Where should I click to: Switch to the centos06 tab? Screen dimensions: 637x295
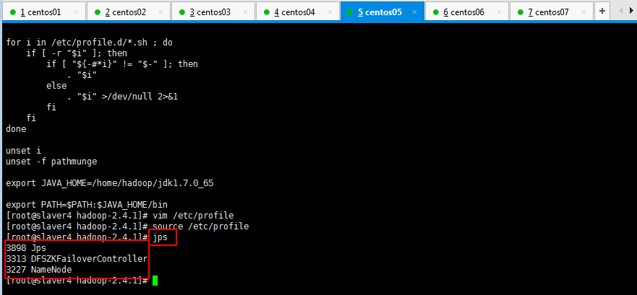(x=463, y=12)
